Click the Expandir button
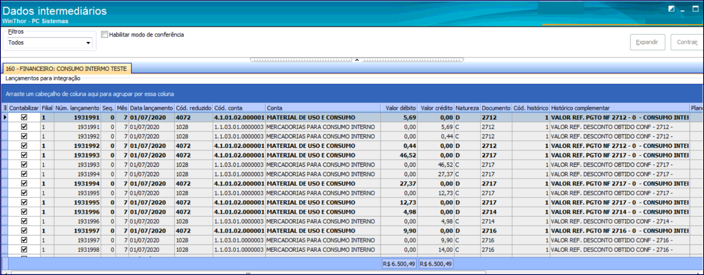Image resolution: width=704 pixels, height=275 pixels. click(647, 42)
